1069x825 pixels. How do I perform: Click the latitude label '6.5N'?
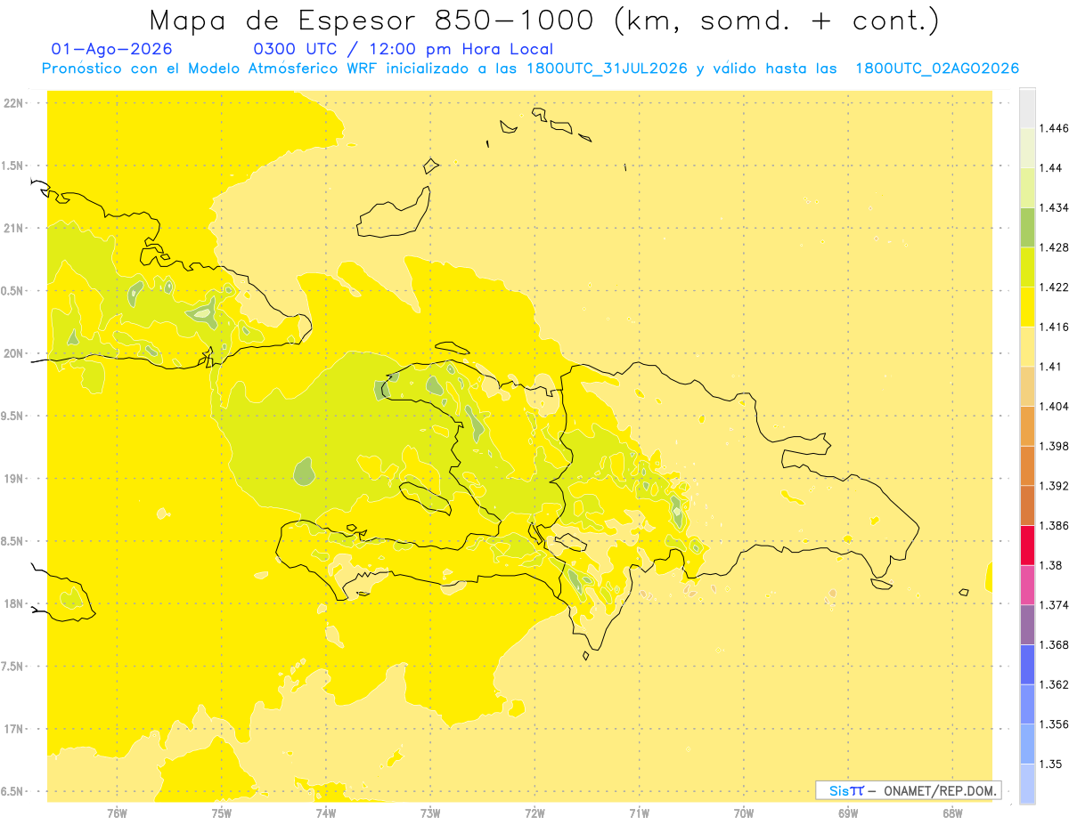click(x=13, y=791)
